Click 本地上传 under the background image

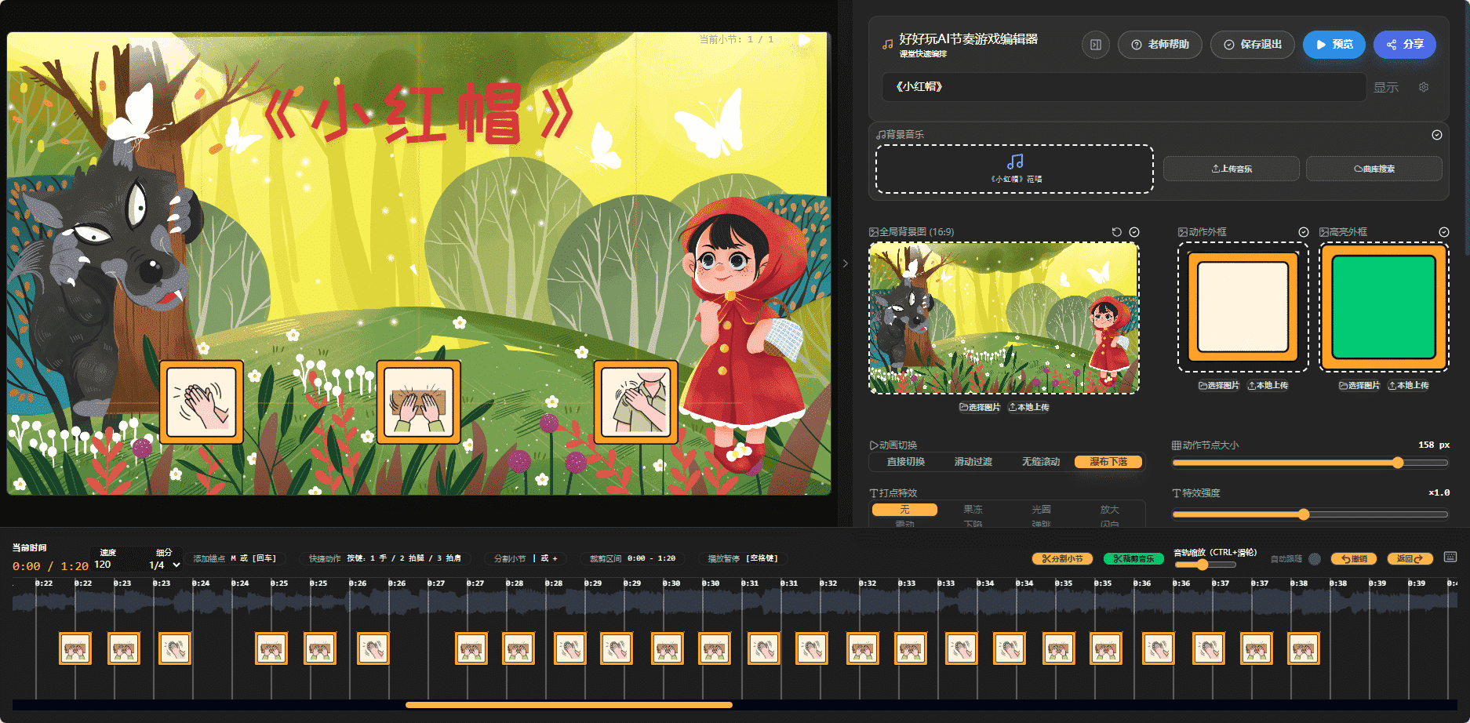coord(1028,407)
